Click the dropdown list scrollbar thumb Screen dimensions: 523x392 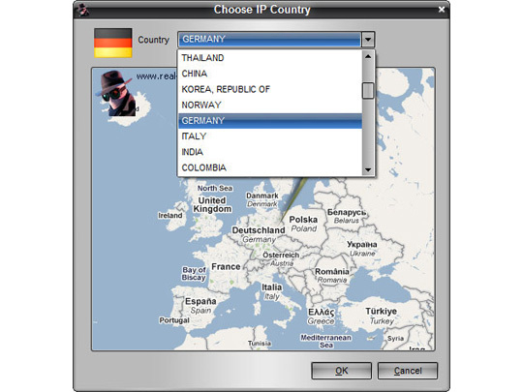coord(368,90)
